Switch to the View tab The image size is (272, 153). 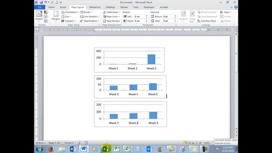coord(136,7)
